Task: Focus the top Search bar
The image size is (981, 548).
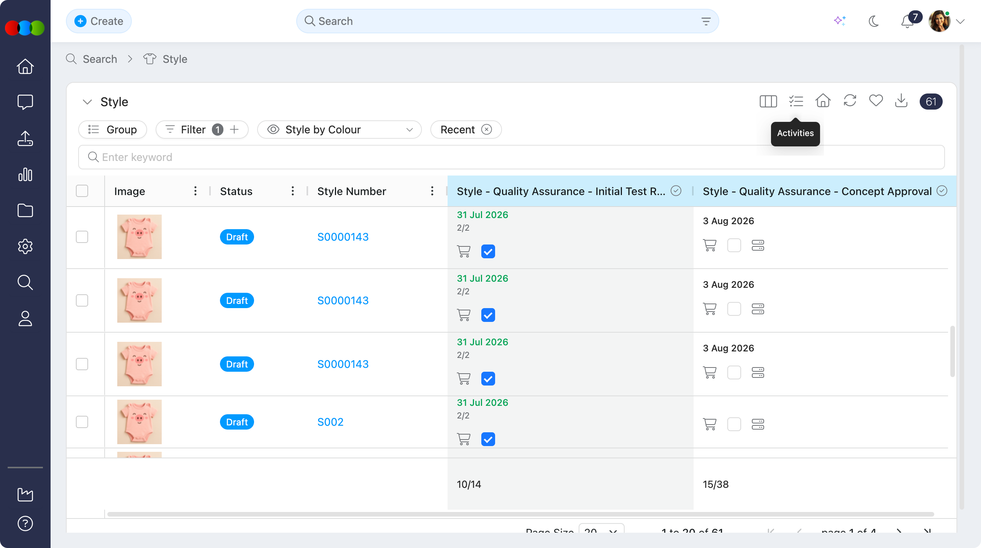Action: click(x=507, y=21)
